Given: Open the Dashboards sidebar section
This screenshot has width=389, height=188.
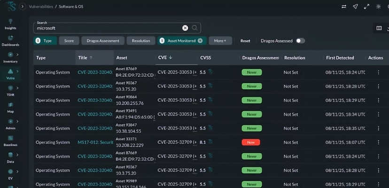Looking at the screenshot, I should (x=10, y=41).
